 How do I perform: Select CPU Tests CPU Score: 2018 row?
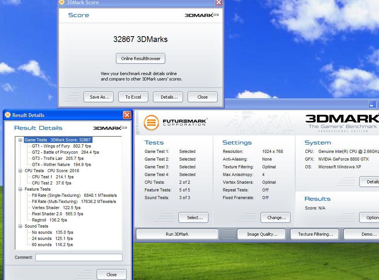[52, 171]
